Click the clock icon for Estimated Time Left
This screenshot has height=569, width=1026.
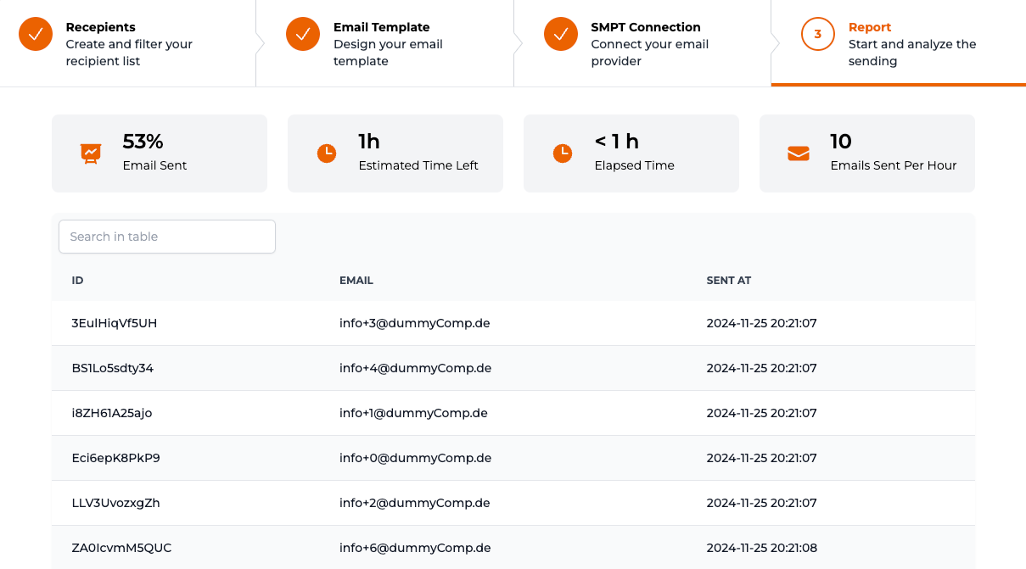327,153
